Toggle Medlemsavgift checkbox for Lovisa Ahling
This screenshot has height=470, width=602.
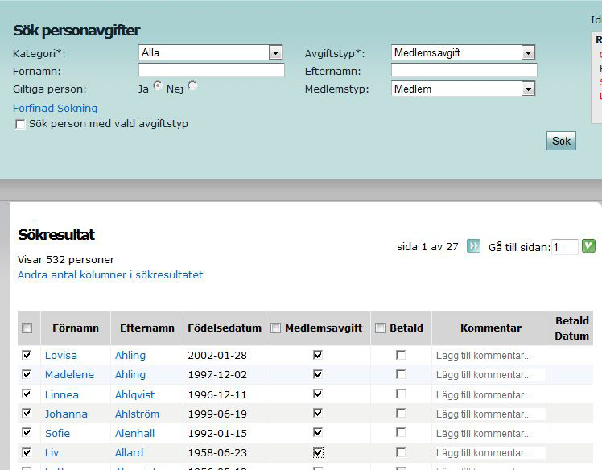[x=318, y=355]
